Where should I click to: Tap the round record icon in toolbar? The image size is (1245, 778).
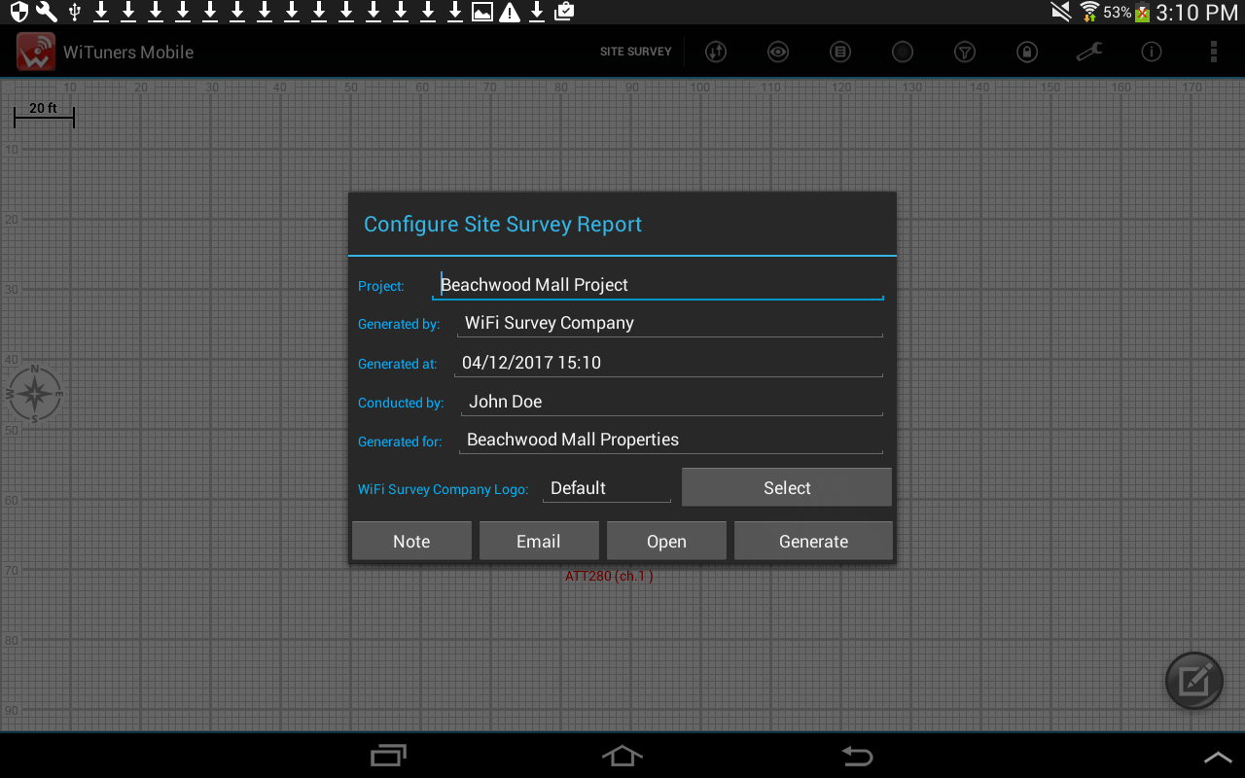coord(903,52)
